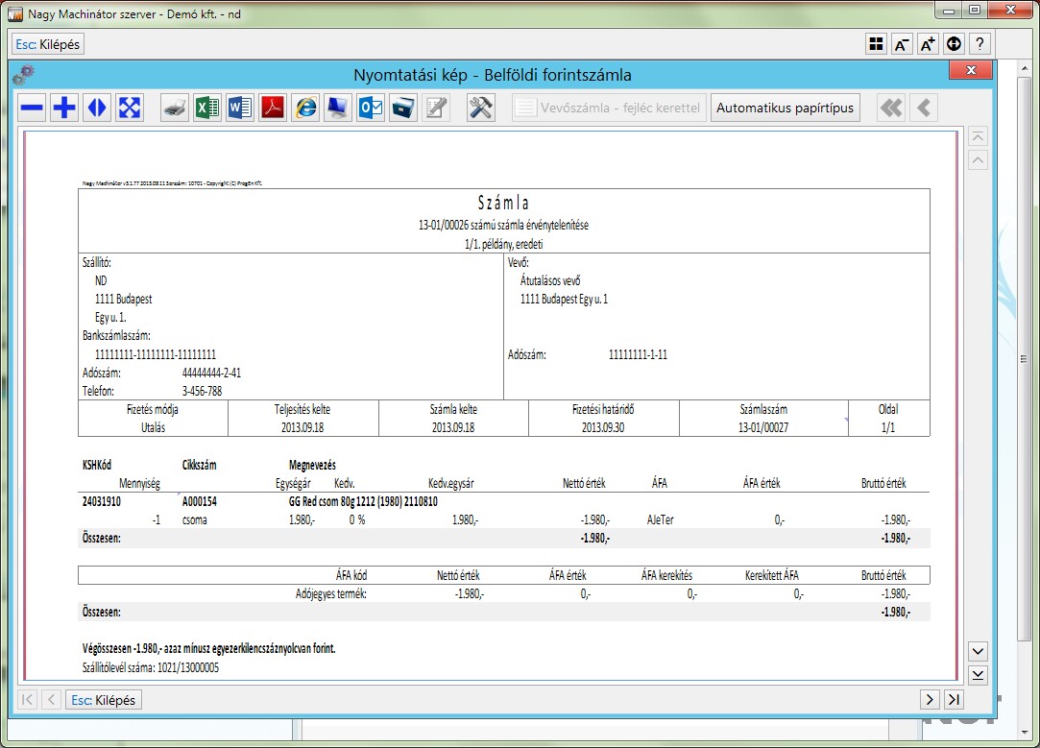Go to the last page of preview
The width and height of the screenshot is (1040, 748).
tap(954, 700)
